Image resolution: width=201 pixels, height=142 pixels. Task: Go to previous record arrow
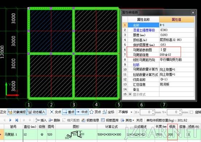4,120
